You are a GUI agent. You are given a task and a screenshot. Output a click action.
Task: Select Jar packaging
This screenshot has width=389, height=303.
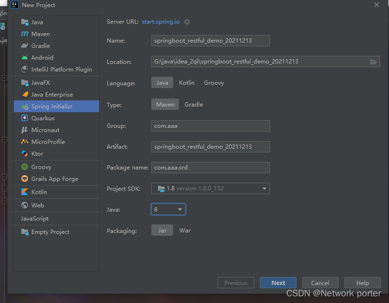click(x=162, y=230)
